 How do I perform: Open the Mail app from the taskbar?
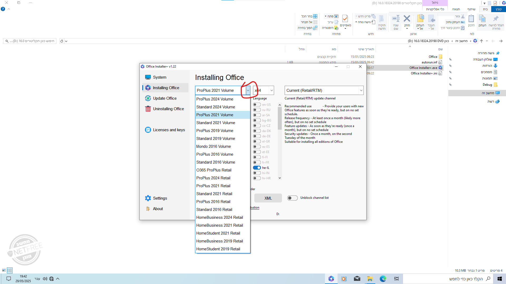(x=357, y=279)
